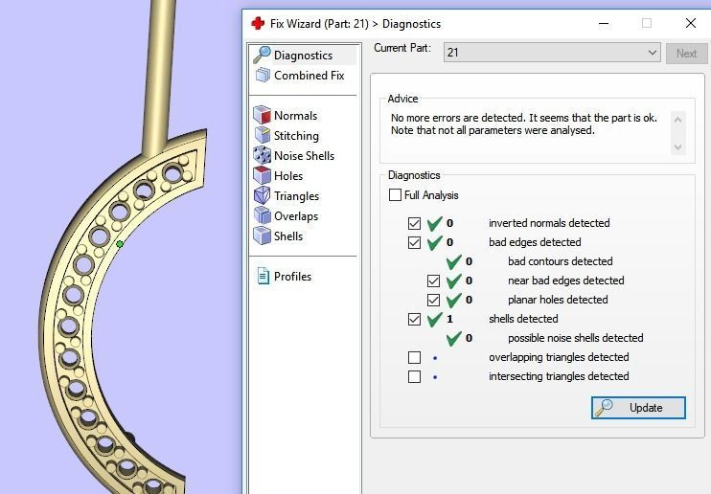Enable overlapping triangles detected checkbox
Viewport: 711px width, 494px height.
(x=414, y=358)
